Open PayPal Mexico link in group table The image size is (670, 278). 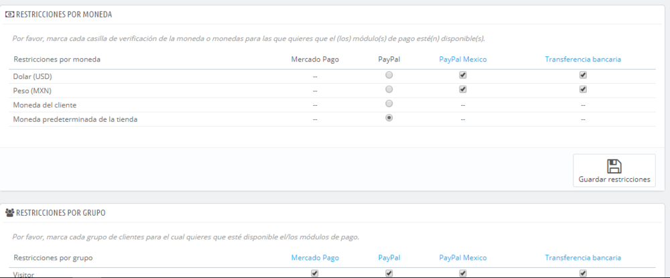pos(463,258)
